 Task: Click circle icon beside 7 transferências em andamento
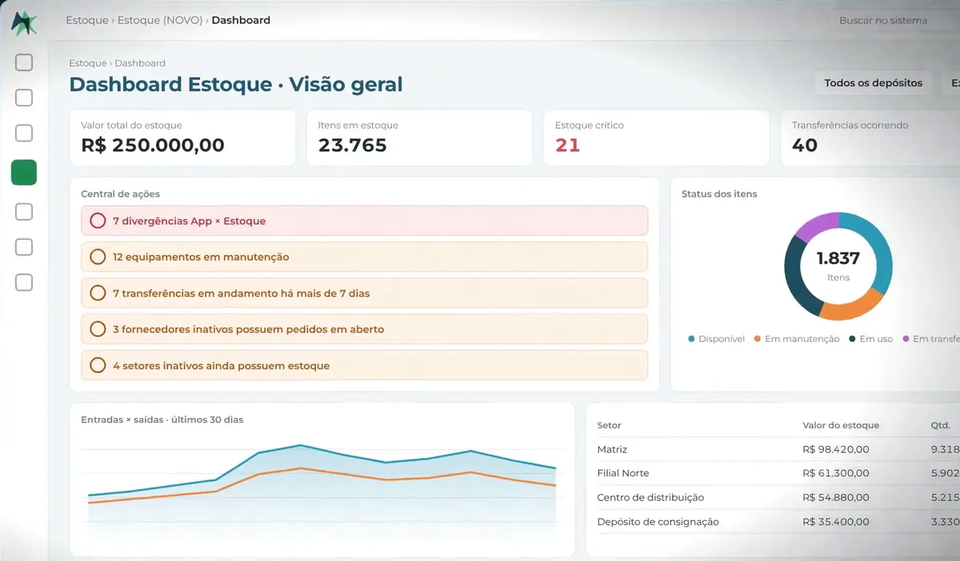(98, 292)
